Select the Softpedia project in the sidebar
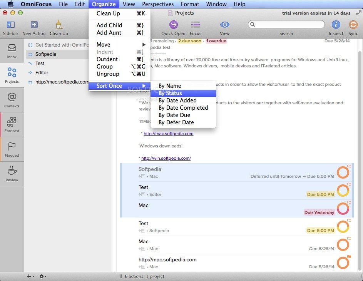This screenshot has width=363, height=281. 57,54
